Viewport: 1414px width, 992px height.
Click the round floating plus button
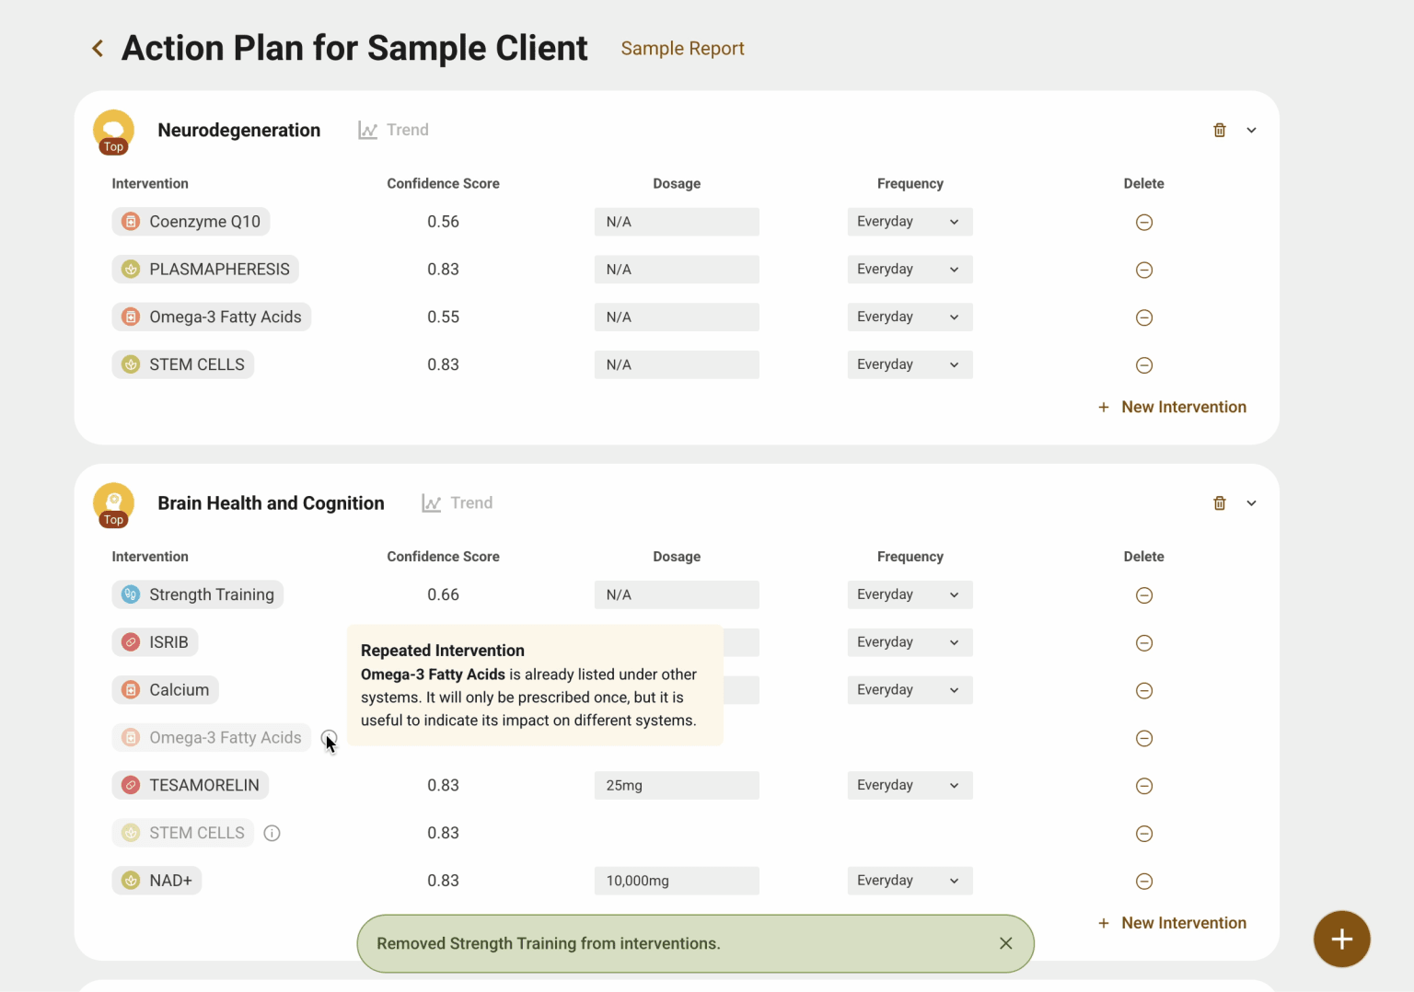pos(1341,940)
